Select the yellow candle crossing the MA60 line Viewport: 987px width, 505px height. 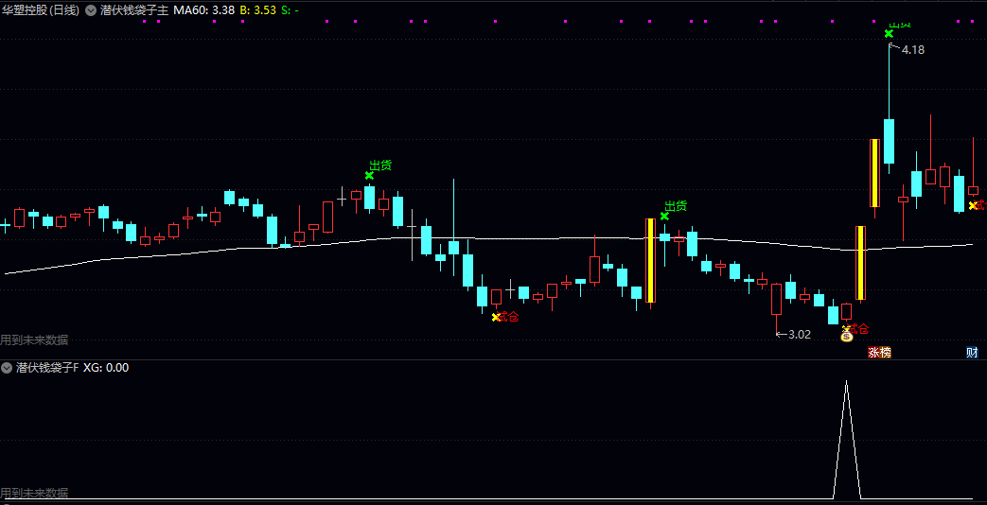click(860, 262)
